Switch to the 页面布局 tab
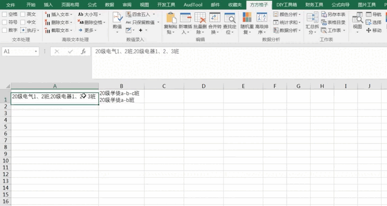 (x=70, y=5)
